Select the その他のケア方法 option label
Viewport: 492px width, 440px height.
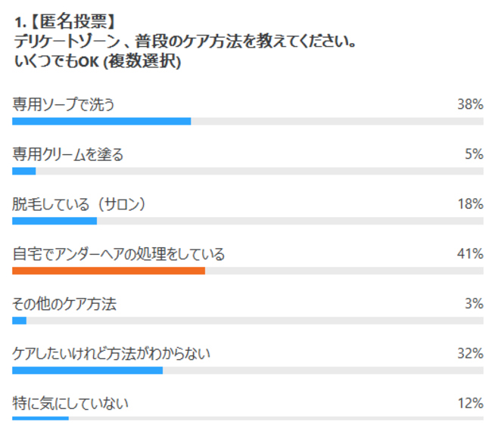64,304
